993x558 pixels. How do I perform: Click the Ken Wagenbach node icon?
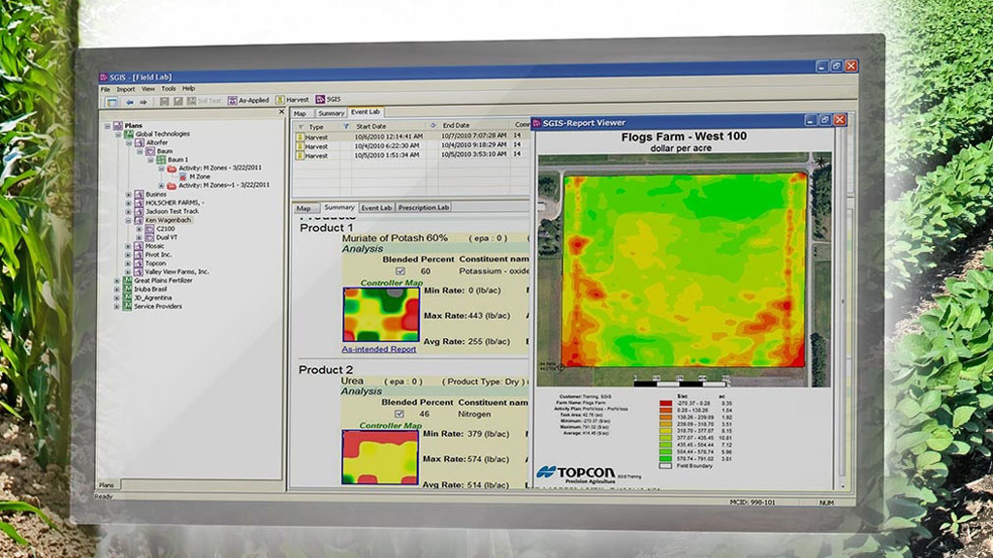tap(139, 220)
